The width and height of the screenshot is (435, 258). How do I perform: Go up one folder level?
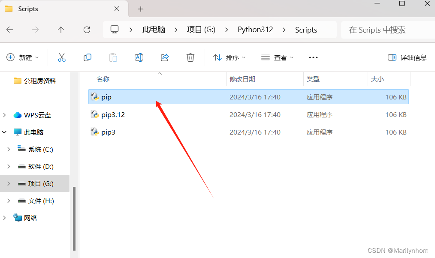pos(61,30)
